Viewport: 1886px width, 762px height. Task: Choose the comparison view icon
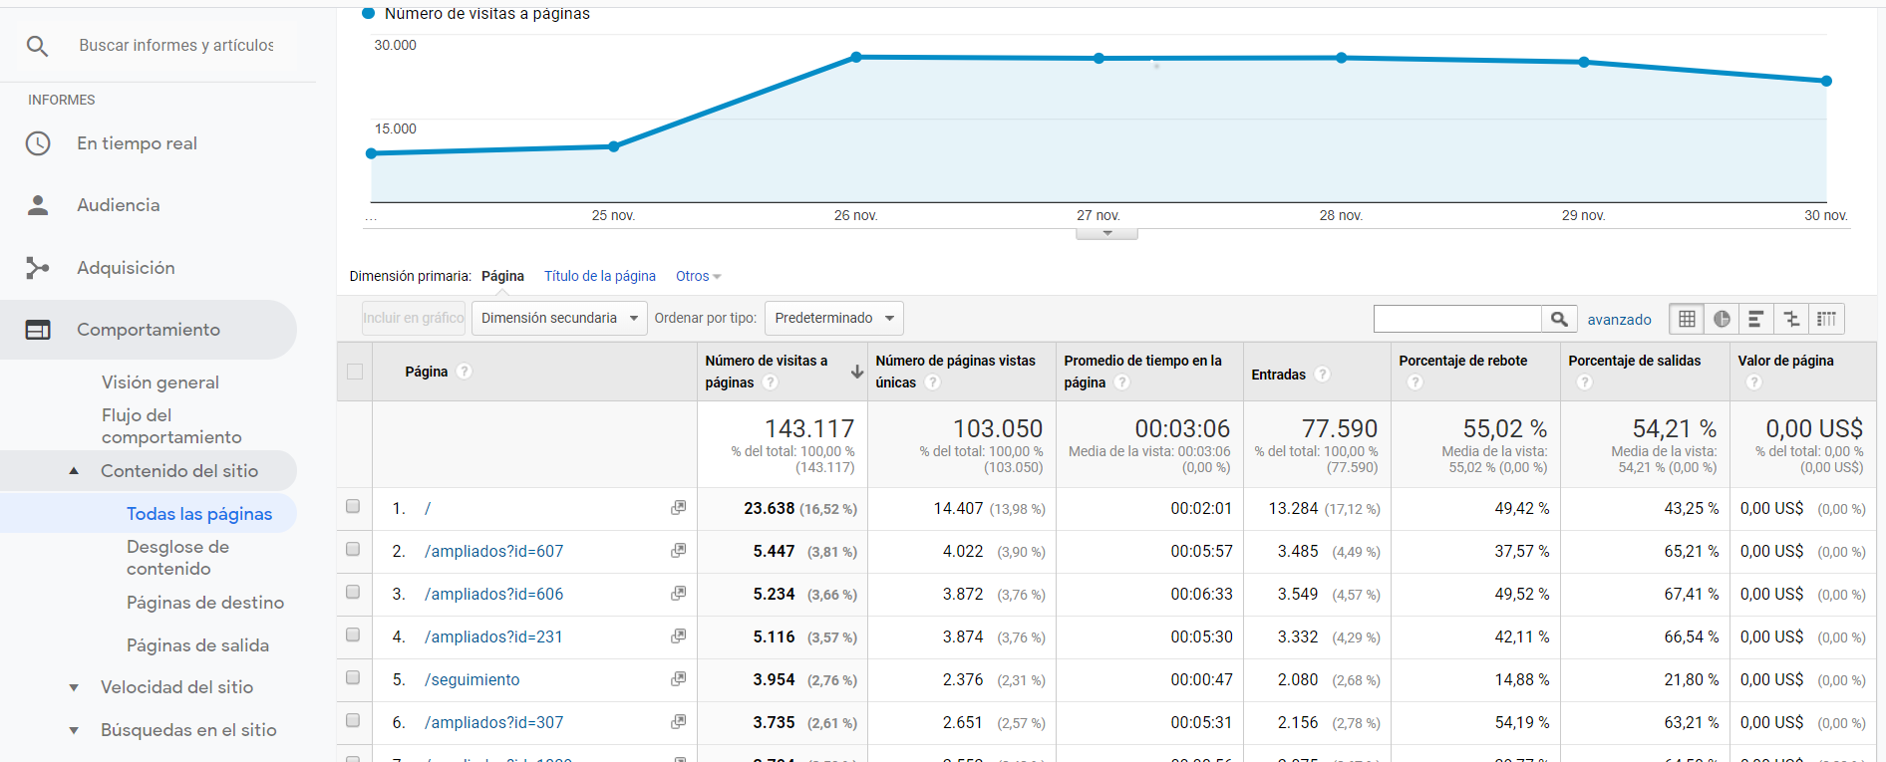(1791, 319)
